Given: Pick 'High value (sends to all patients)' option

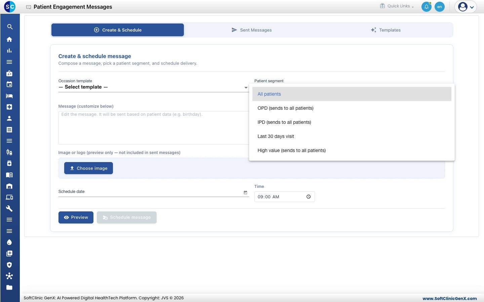Looking at the screenshot, I should pyautogui.click(x=352, y=150).
